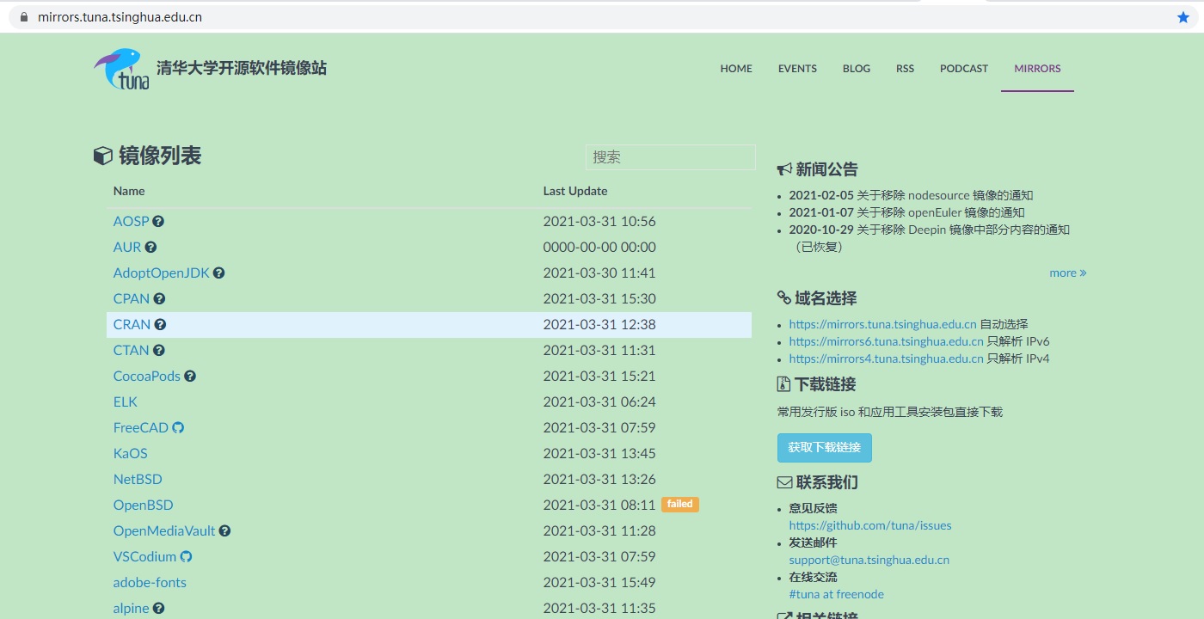Click the 获取下载链接 button
This screenshot has height=619, width=1204.
pyautogui.click(x=825, y=448)
